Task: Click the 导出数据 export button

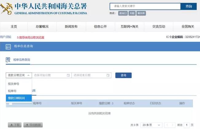Action: [33, 125]
